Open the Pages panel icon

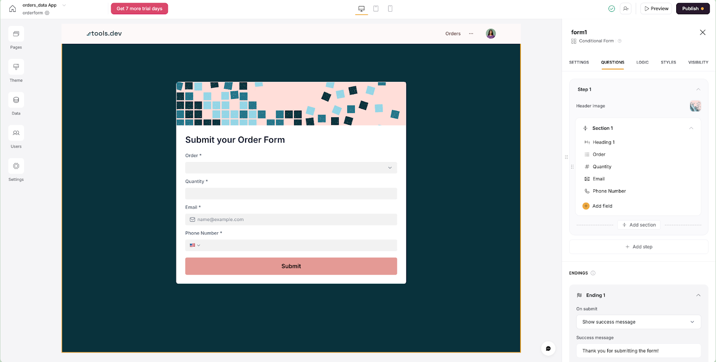pyautogui.click(x=16, y=34)
